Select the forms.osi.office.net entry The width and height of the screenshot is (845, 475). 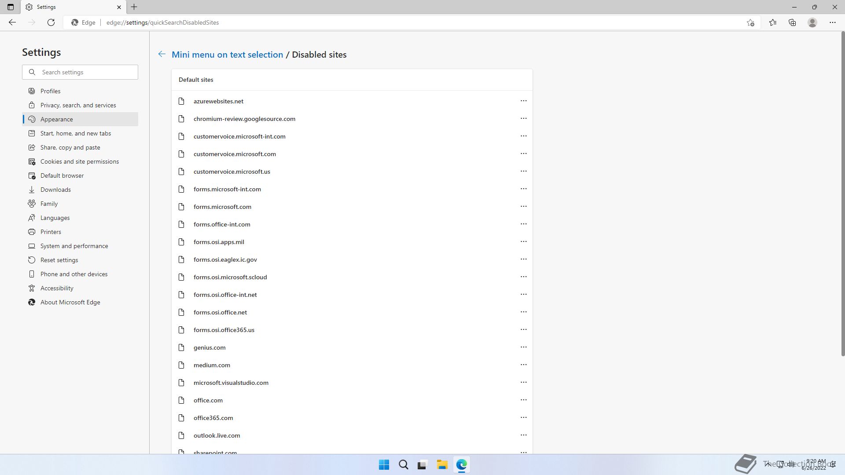point(352,312)
